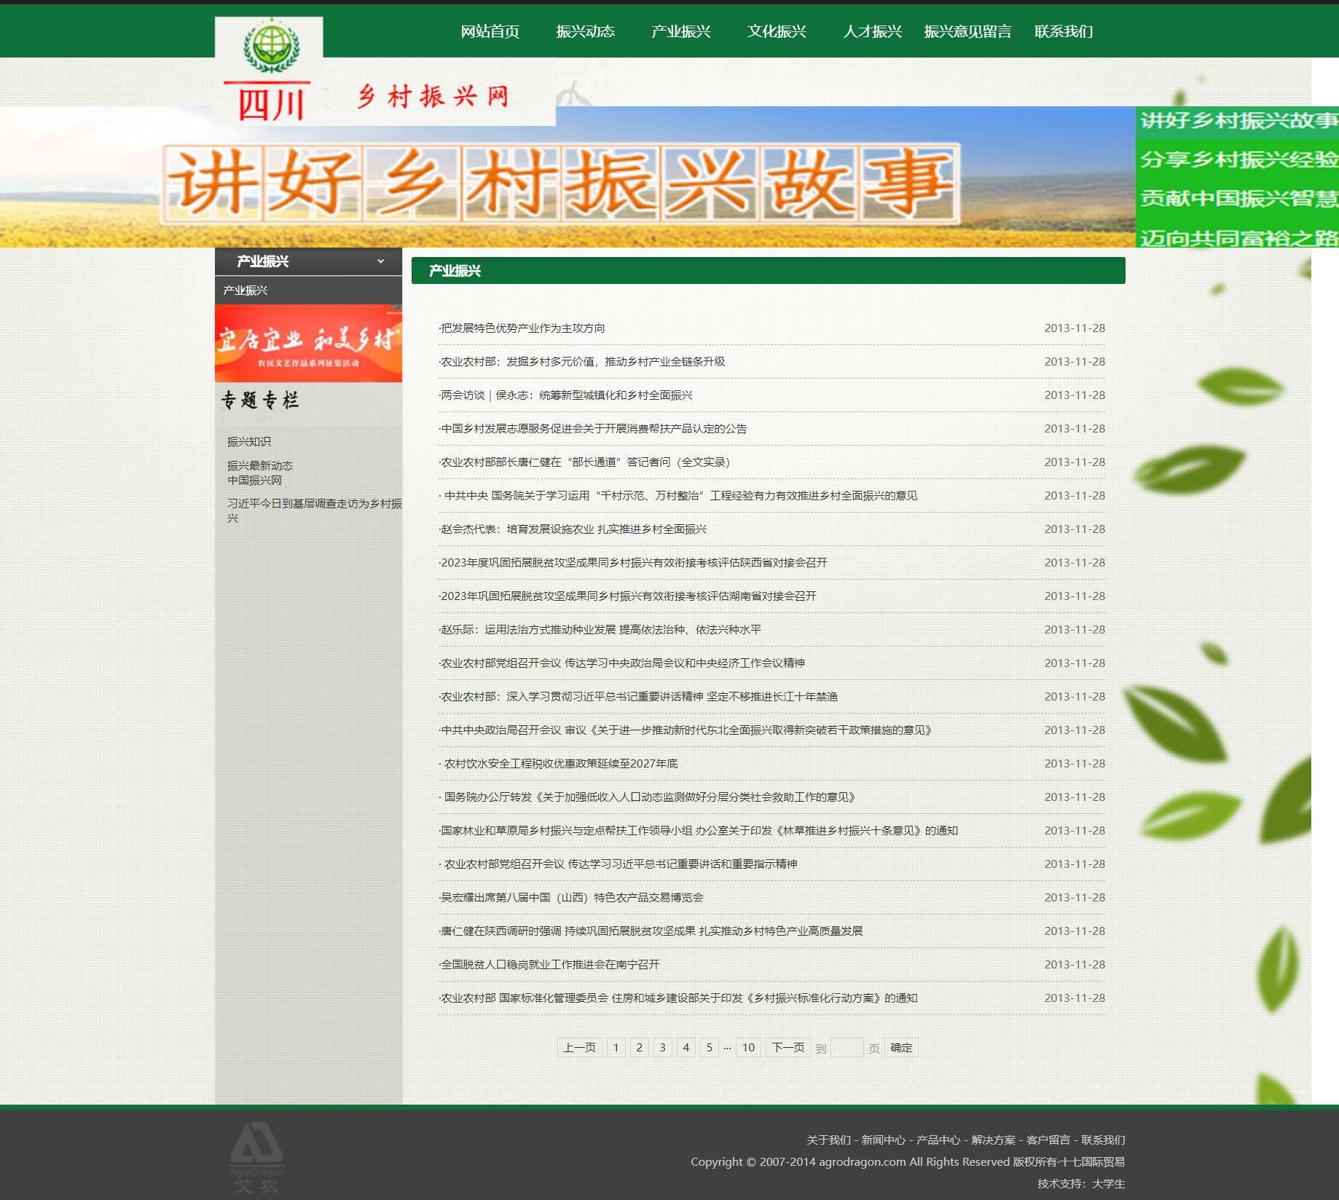Screen dimensions: 1339x1200
Task: Open article 消费帮扶产品认定的公告
Action: pos(593,429)
